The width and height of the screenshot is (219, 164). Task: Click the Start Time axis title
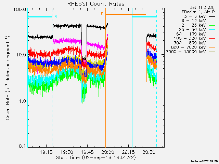point(96,158)
